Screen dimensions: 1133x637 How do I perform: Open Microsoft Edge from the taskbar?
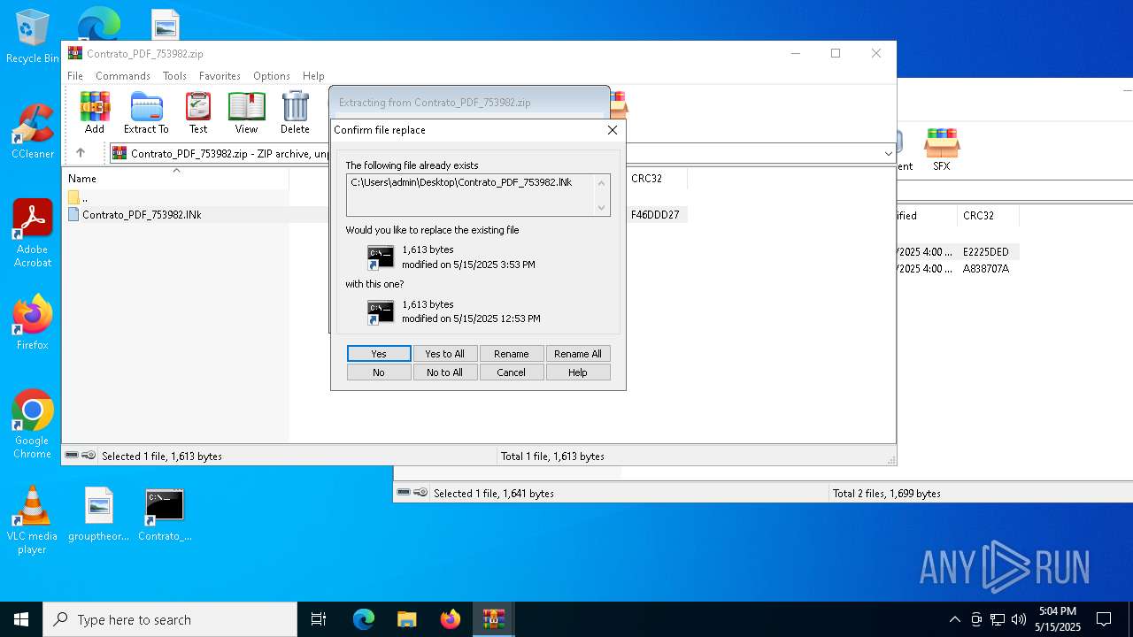tap(364, 619)
